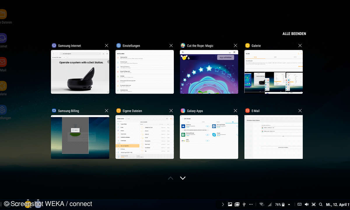Click the "Galerie" title text
This screenshot has height=210, width=350.
tap(256, 46)
